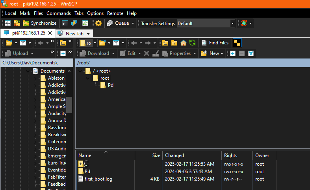Go to remote parent directory icon

[x=165, y=43]
